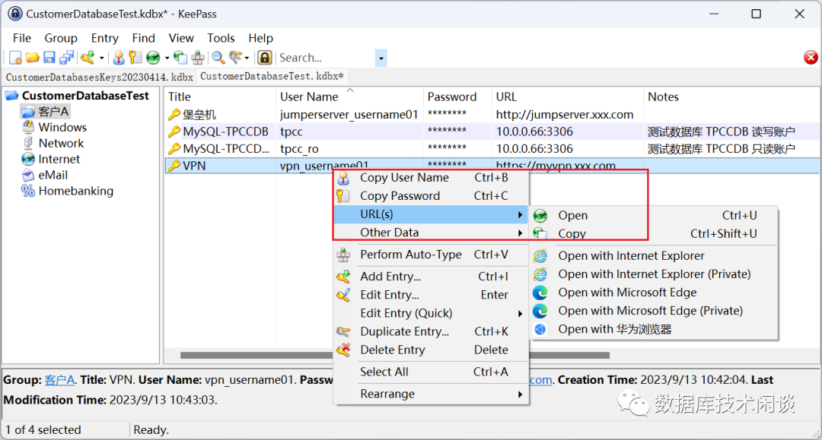Click the Show Entries keys toolbar icon
Screen dimensions: 822x440
(236, 58)
